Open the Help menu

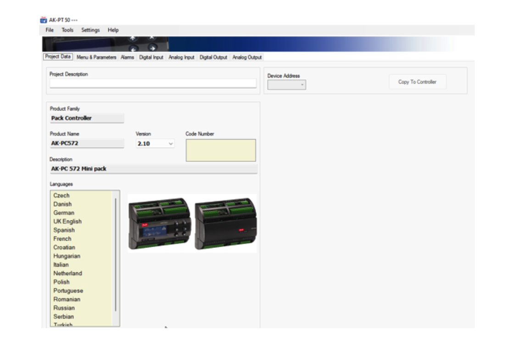113,30
